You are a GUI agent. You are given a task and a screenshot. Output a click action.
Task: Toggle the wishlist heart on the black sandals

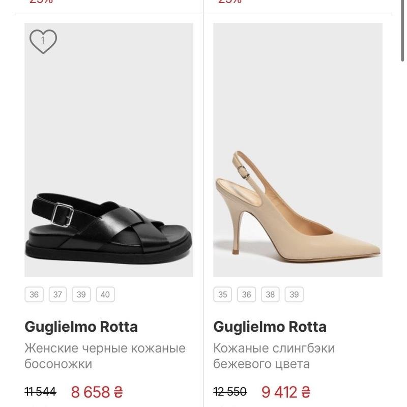43,41
